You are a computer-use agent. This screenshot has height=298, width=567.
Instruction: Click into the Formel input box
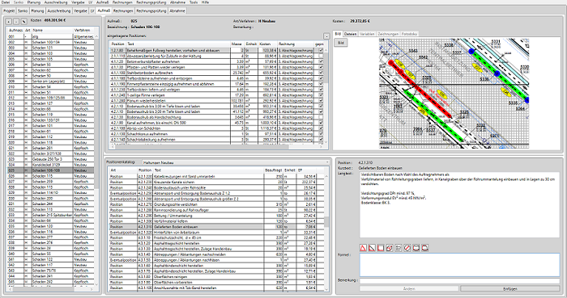[459, 265]
